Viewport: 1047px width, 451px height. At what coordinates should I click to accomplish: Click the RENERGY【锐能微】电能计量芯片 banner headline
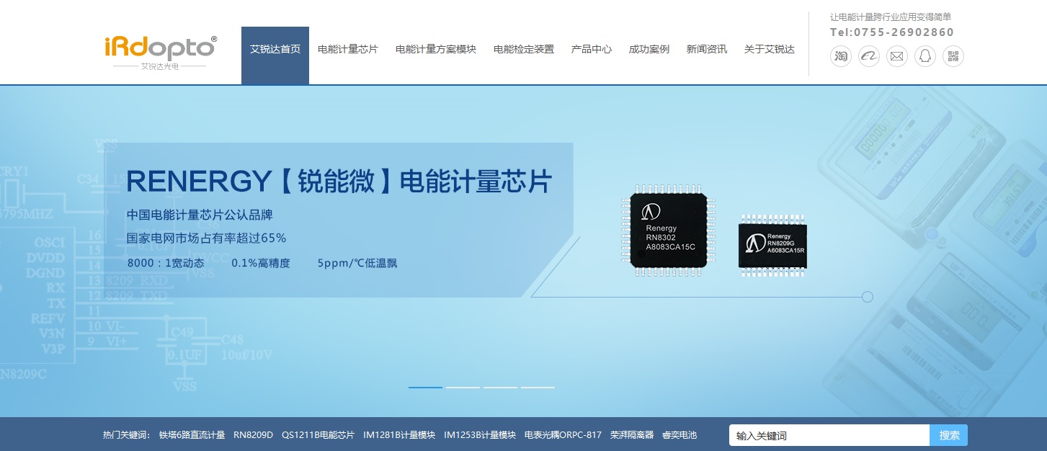coord(339,182)
